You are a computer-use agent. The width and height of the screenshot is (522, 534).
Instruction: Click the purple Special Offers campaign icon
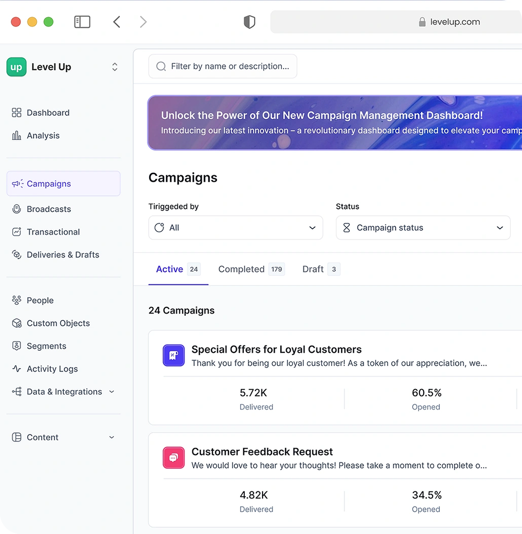(174, 355)
